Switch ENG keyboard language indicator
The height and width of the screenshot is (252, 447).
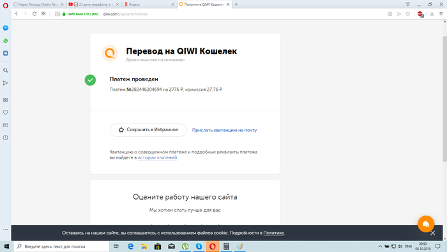(x=409, y=246)
